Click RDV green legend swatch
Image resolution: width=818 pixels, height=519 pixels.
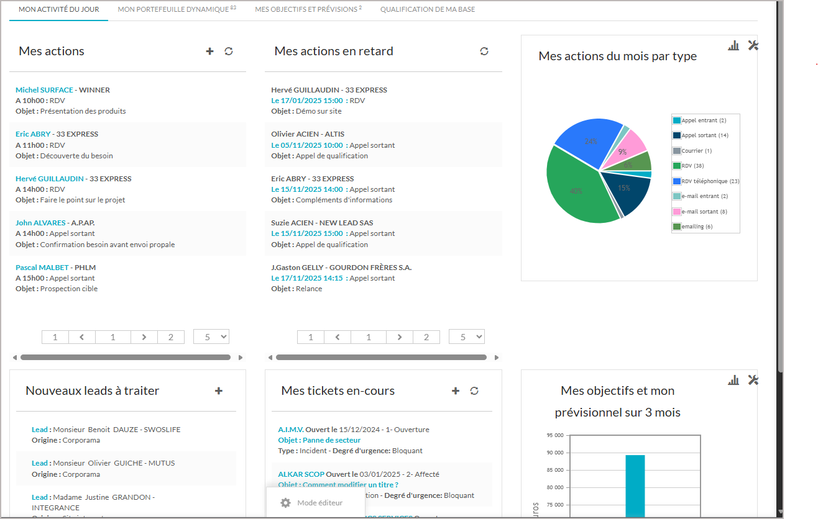coord(677,166)
